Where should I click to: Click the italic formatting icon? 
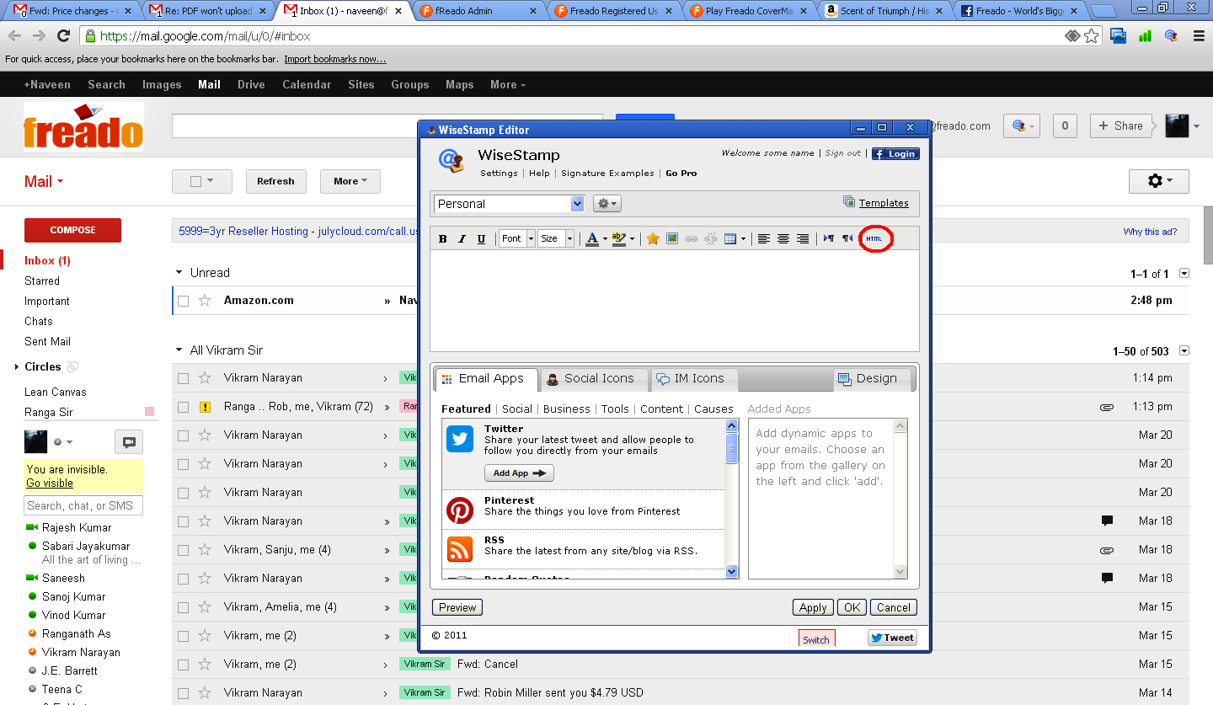point(462,239)
